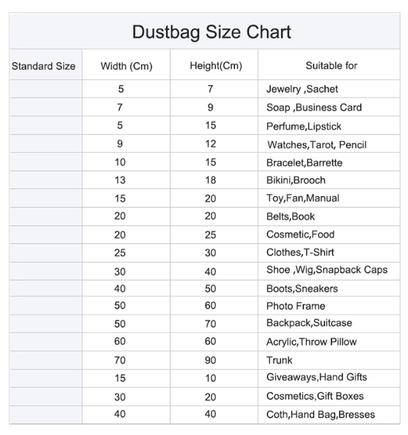This screenshot has width=408, height=435.
Task: Select the Standard Size column header
Action: tap(44, 66)
